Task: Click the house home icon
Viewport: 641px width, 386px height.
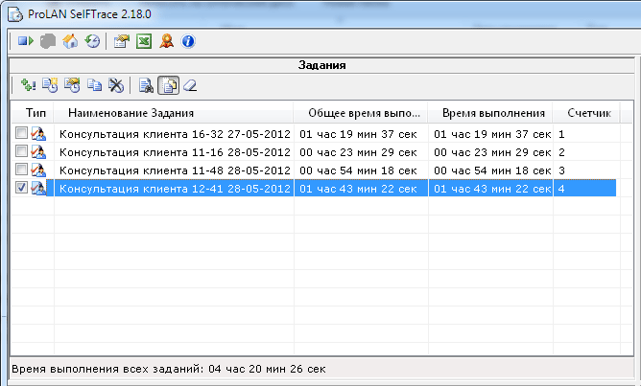Action: click(x=70, y=41)
